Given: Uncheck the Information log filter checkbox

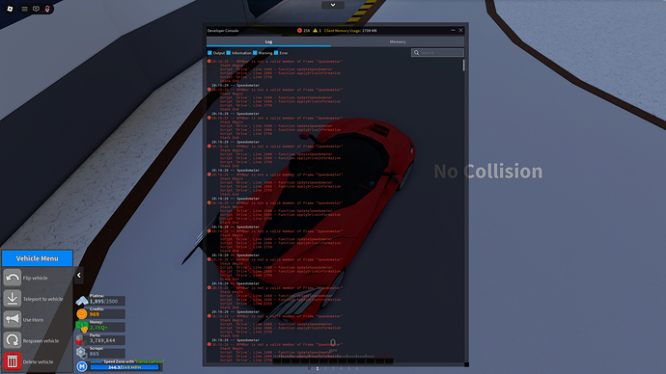Looking at the screenshot, I should [229, 53].
